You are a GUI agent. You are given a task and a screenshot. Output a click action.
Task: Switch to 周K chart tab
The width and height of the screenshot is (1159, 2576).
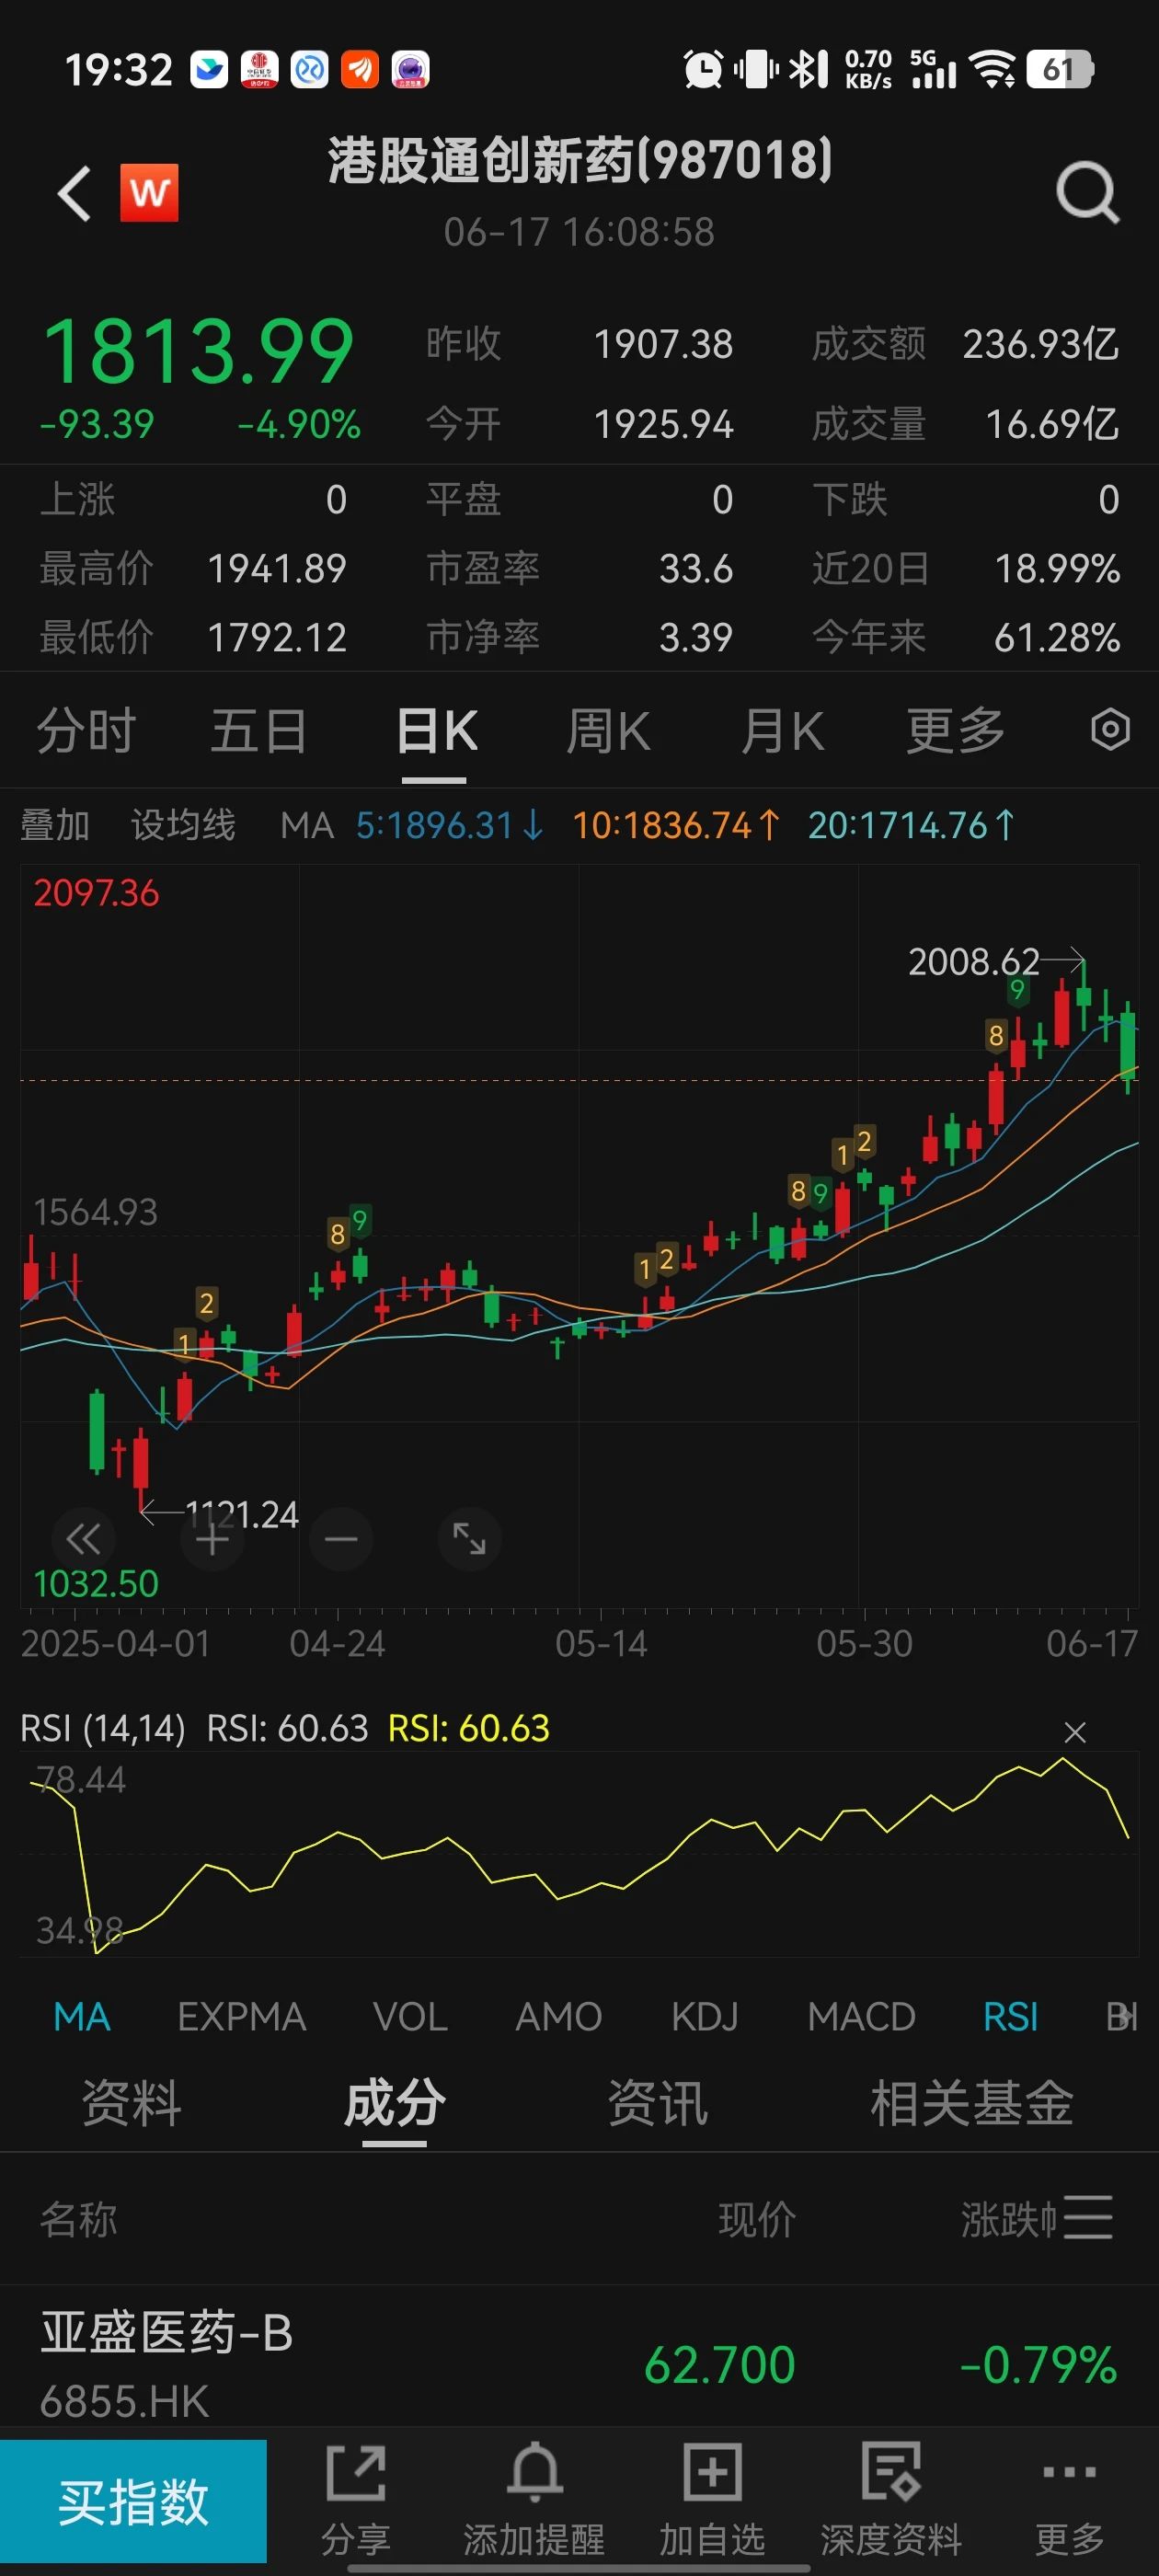[609, 730]
